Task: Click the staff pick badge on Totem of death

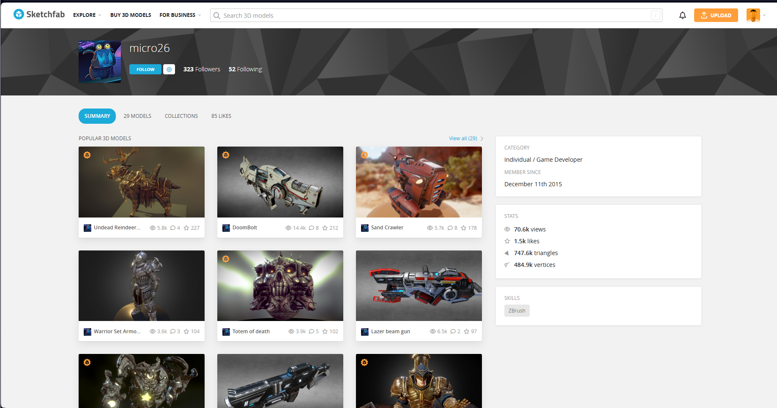Action: pyautogui.click(x=226, y=259)
